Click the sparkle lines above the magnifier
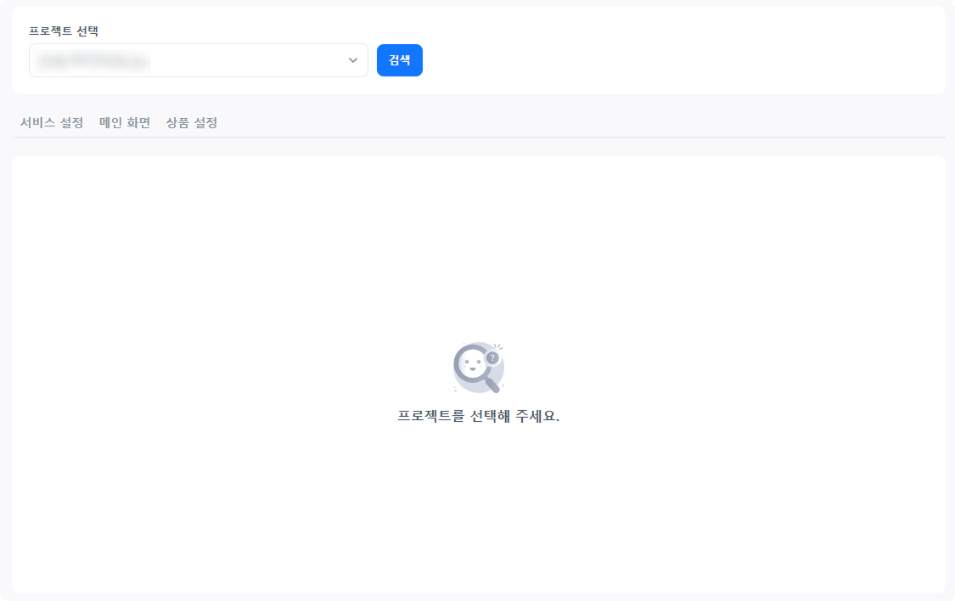This screenshot has width=955, height=601. (498, 345)
